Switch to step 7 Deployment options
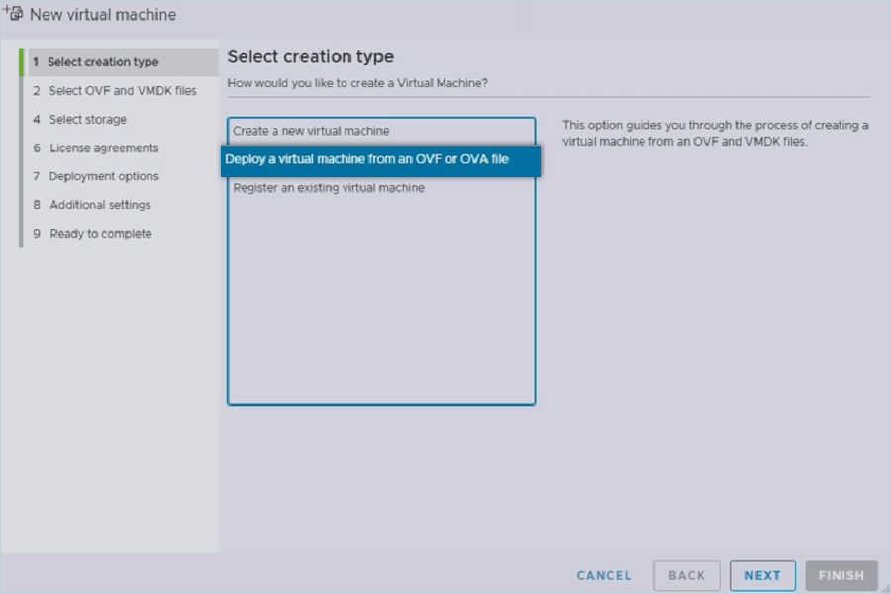 click(x=104, y=176)
